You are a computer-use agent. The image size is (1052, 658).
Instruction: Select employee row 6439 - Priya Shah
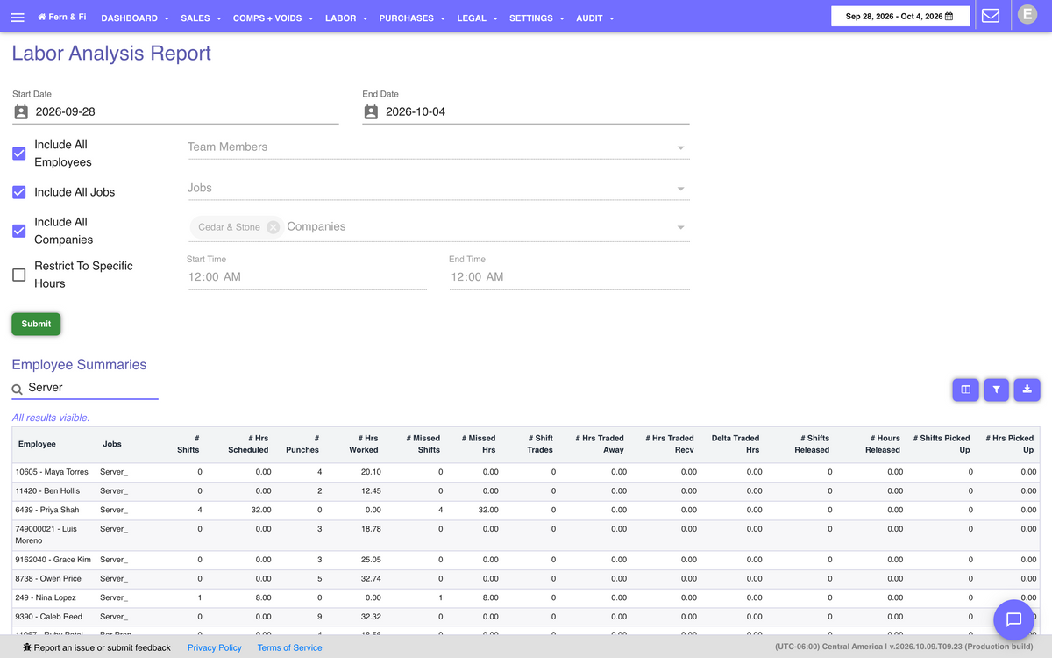[526, 511]
